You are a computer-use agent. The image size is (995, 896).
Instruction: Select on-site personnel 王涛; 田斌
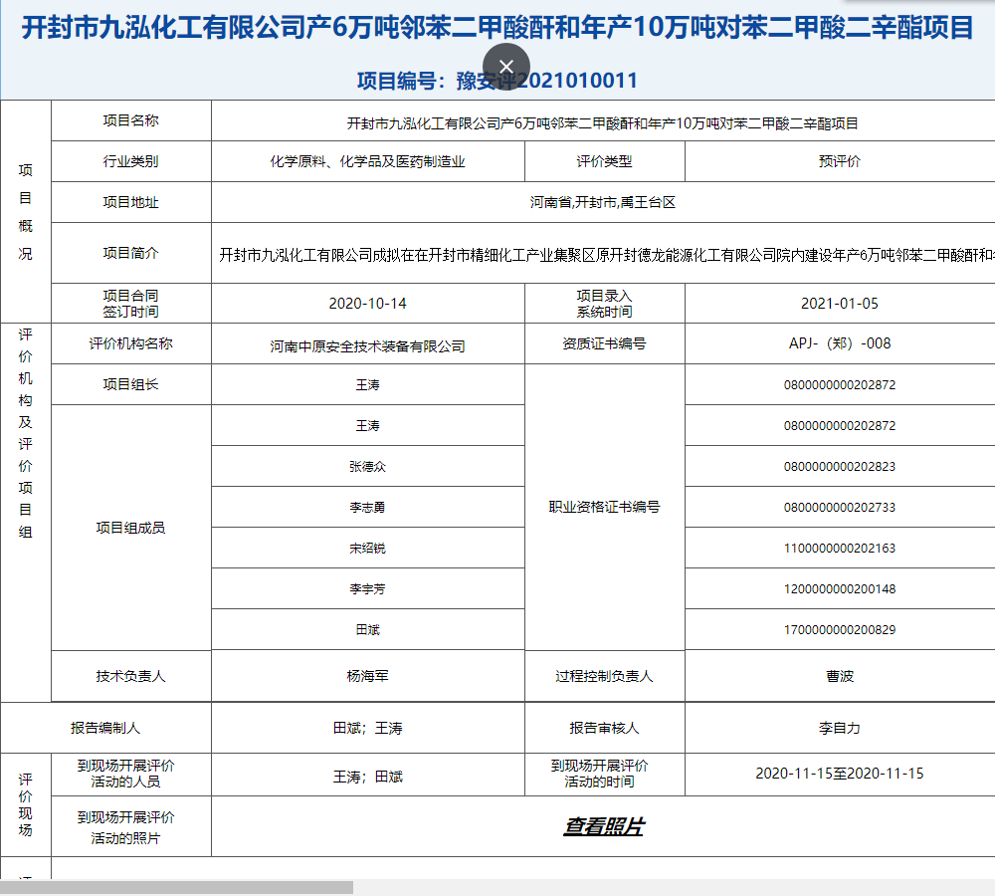point(367,777)
